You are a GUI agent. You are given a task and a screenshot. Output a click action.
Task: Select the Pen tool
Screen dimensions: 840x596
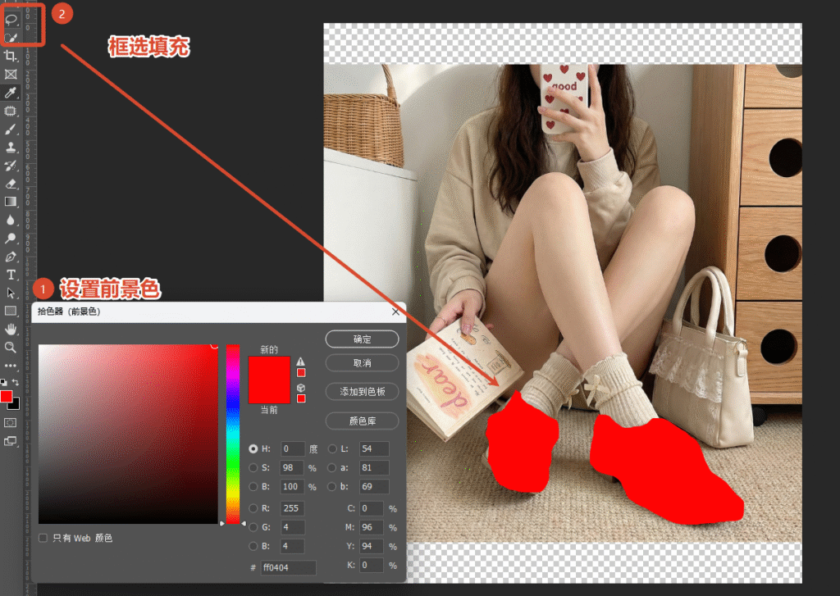click(11, 257)
